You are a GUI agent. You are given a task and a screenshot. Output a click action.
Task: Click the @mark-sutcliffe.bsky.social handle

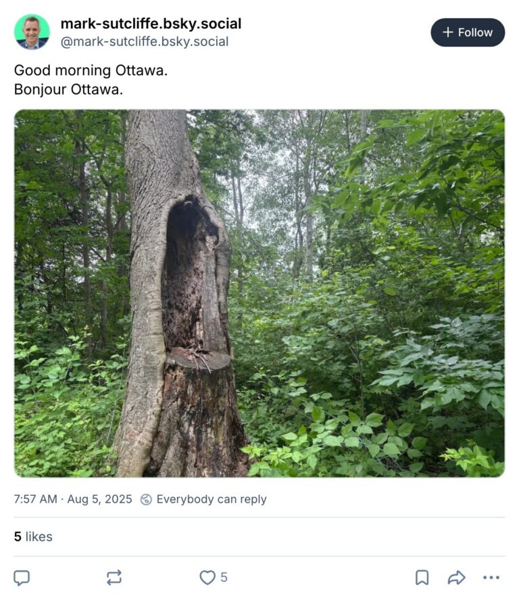pos(145,41)
